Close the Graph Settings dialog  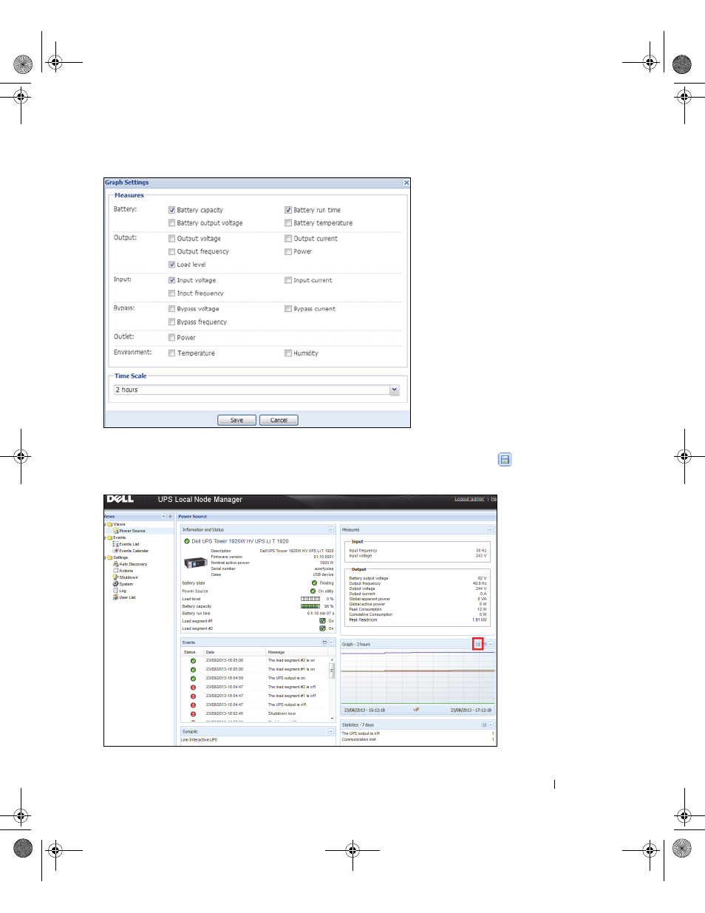406,183
